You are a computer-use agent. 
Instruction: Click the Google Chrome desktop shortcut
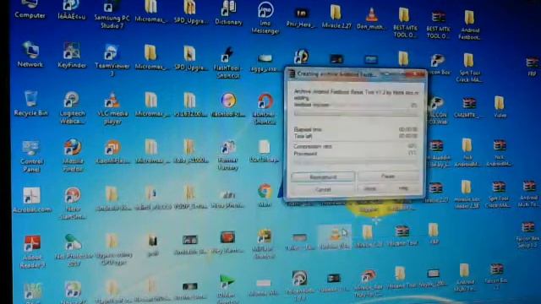coord(265,195)
